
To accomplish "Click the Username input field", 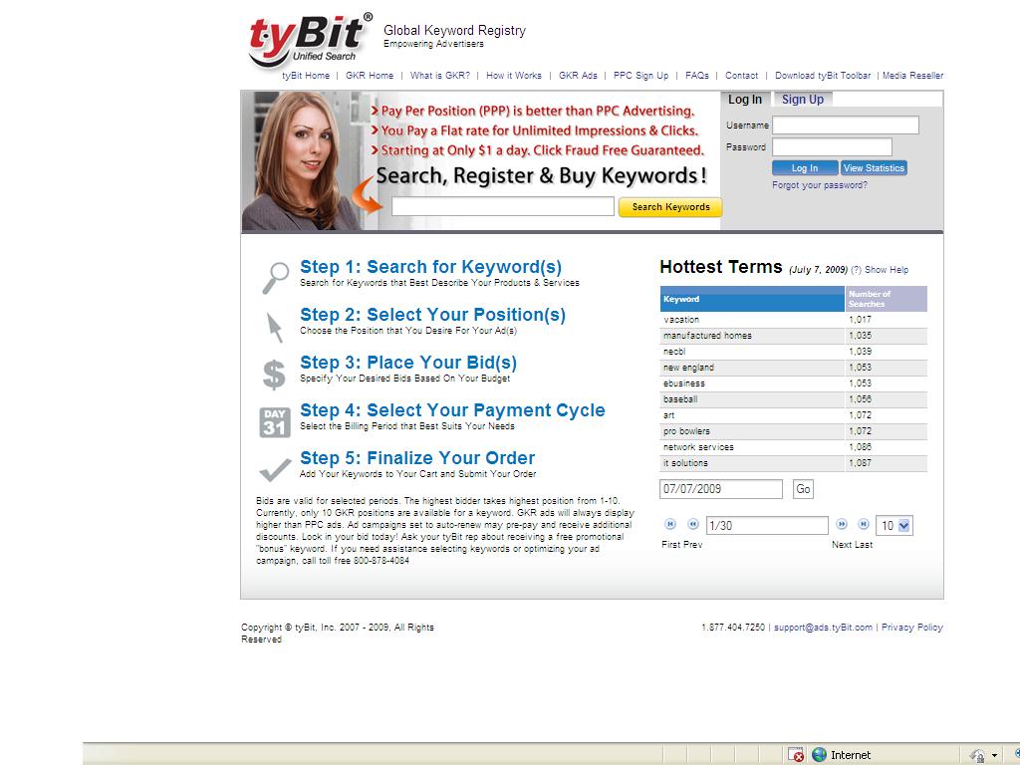I will pyautogui.click(x=846, y=125).
